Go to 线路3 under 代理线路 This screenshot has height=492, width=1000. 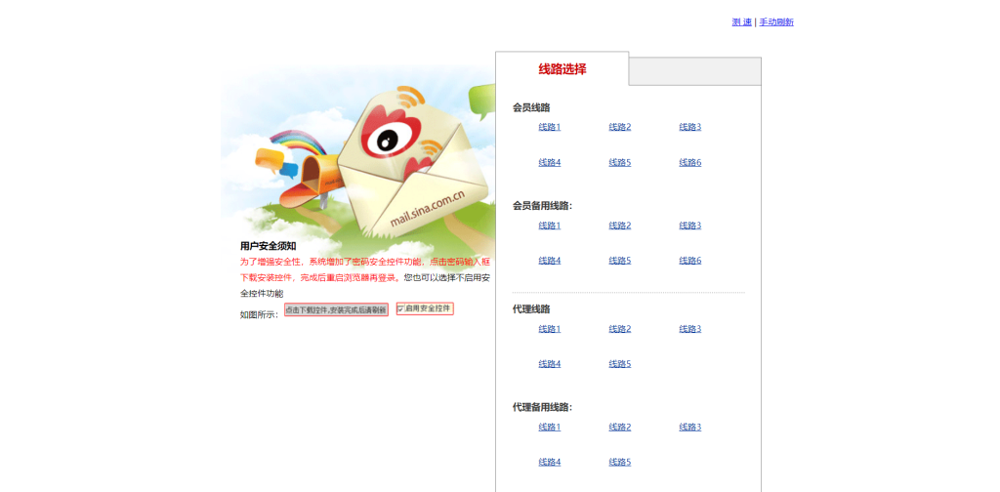point(689,329)
